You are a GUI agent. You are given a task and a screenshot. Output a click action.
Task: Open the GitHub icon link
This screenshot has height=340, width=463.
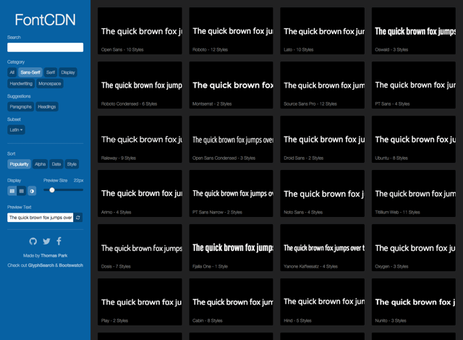coord(33,241)
